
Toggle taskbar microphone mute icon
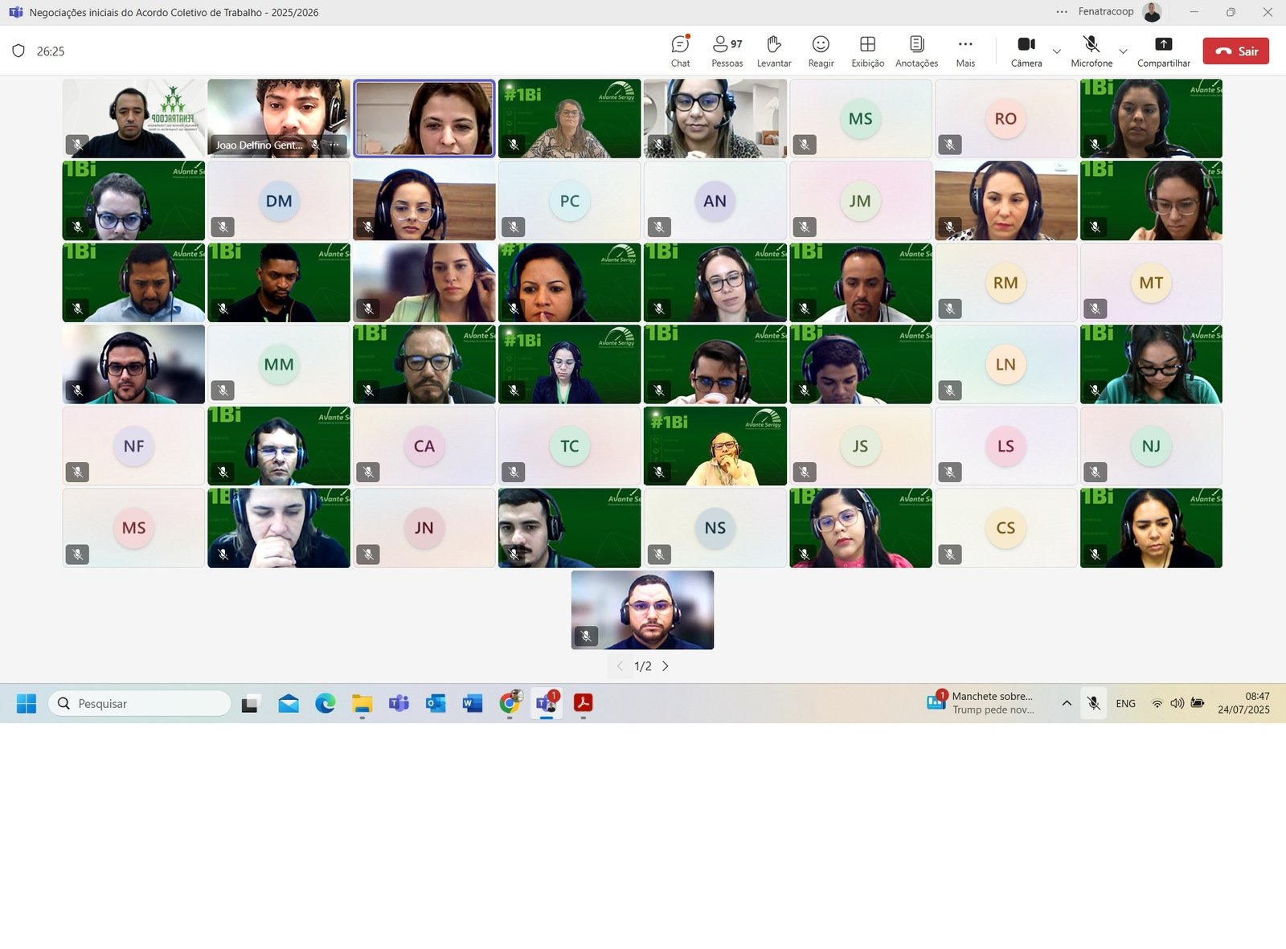click(1093, 703)
